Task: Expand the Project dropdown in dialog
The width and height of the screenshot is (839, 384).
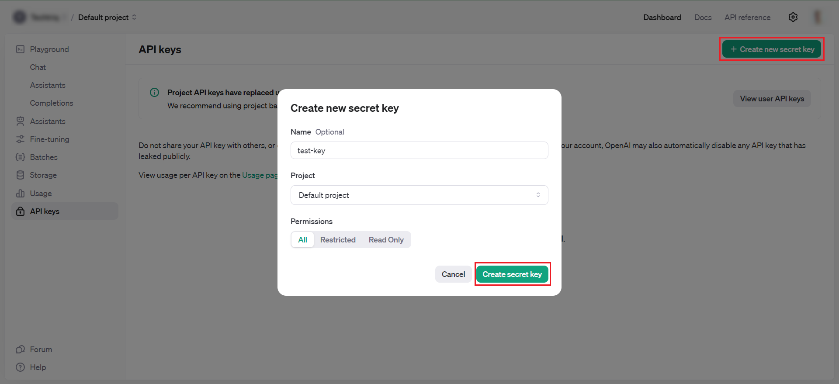Action: tap(419, 195)
